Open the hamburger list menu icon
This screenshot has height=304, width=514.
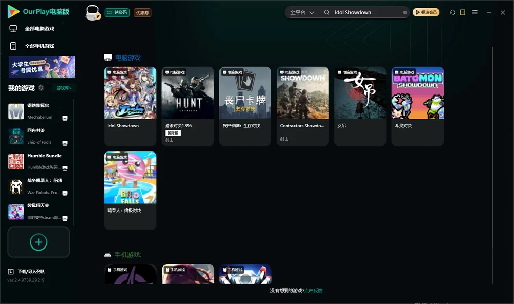click(x=474, y=12)
